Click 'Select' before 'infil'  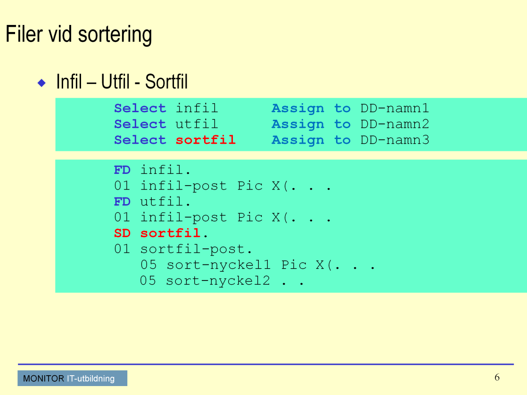tap(140, 108)
